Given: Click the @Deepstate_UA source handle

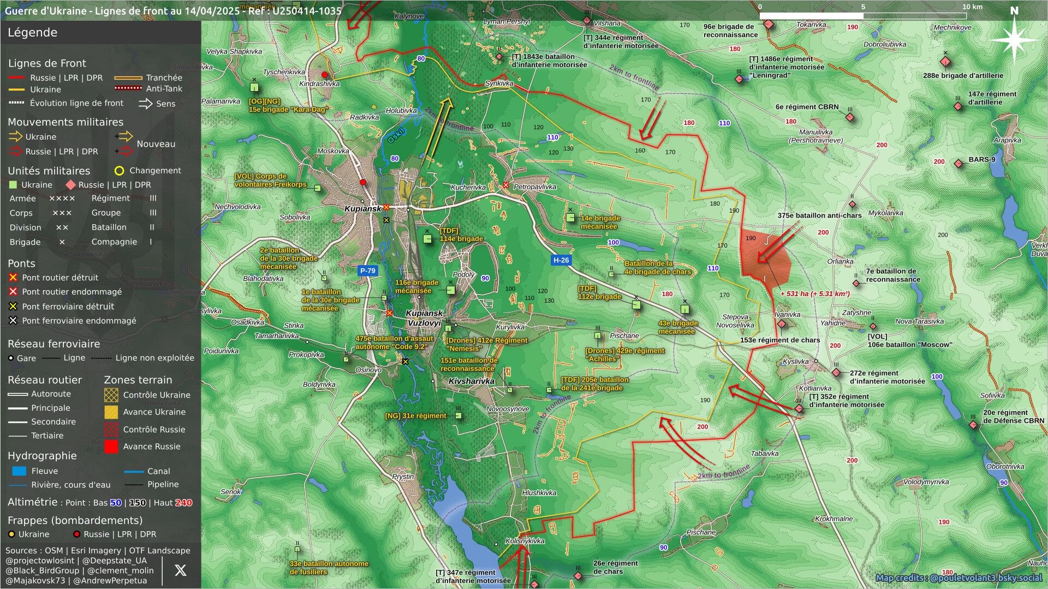Looking at the screenshot, I should click(114, 561).
